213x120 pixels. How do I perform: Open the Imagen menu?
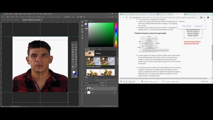(x=16, y=14)
